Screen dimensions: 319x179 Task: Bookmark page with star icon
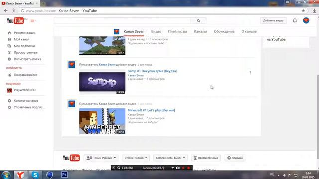(x=303, y=11)
